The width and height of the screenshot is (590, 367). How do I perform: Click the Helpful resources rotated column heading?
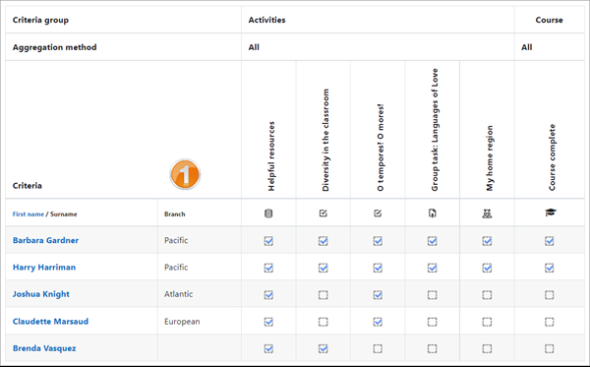coord(271,156)
